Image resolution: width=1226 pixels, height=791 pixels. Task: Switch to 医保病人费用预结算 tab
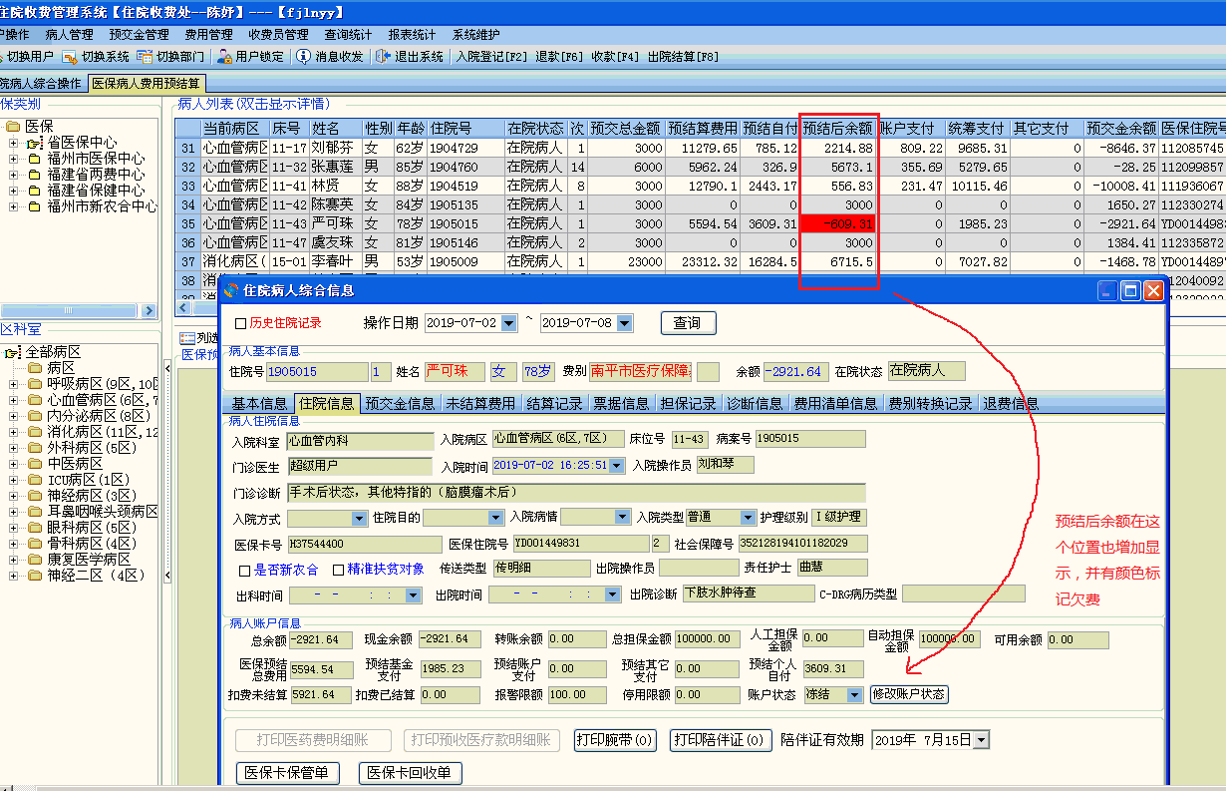point(147,84)
